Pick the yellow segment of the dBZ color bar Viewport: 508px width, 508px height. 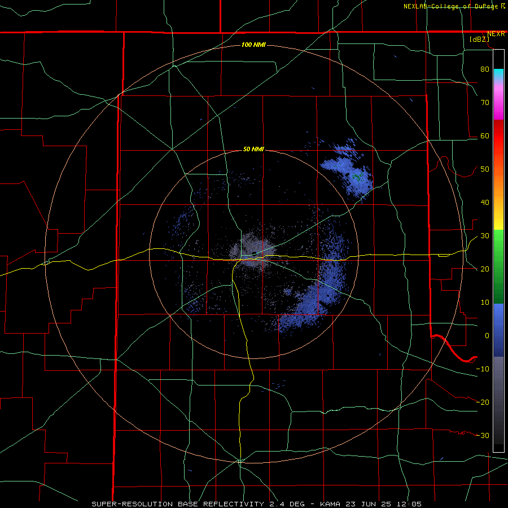(498, 223)
